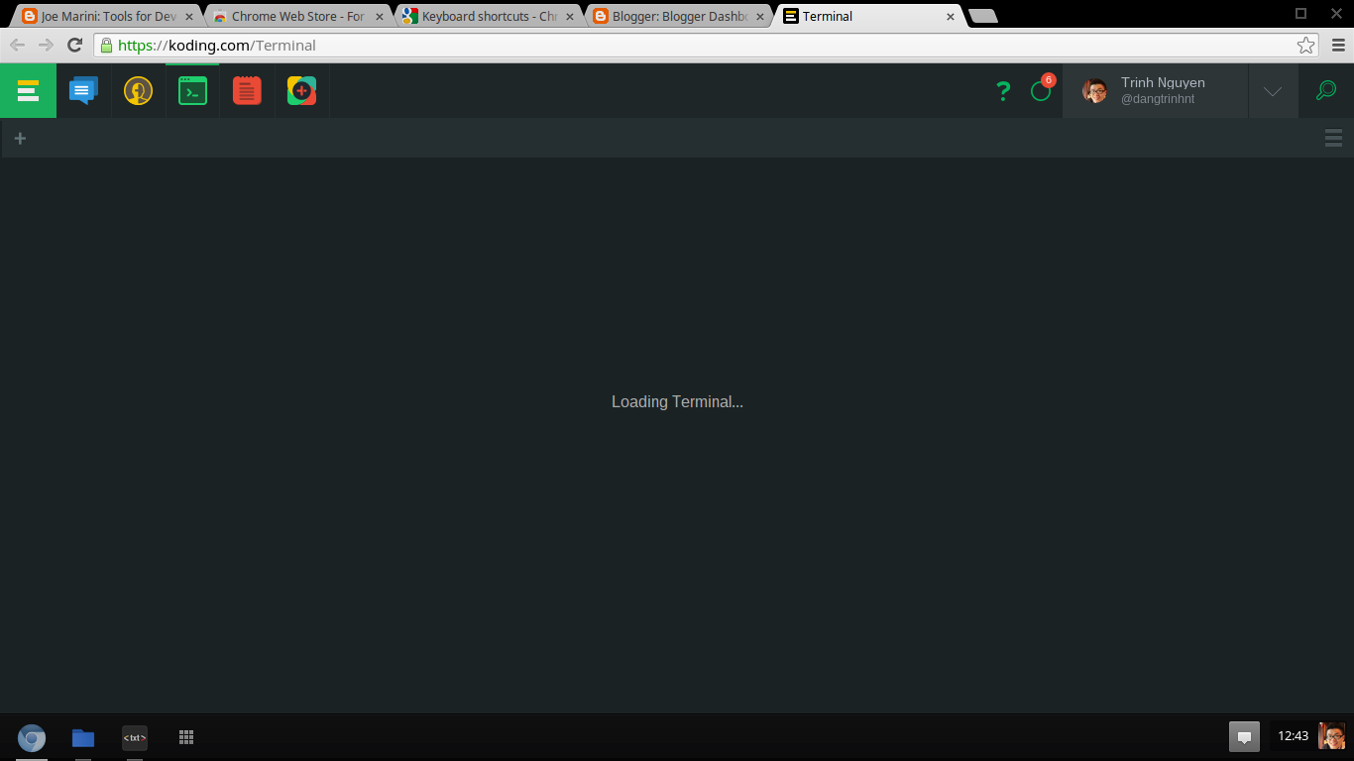Reload the koding.com page
The height and width of the screenshot is (761, 1354).
74,45
